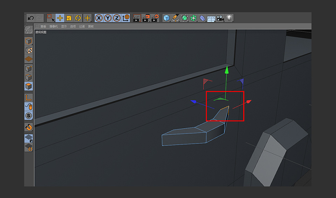The width and height of the screenshot is (336, 198).
Task: Activate the Scale tool
Action: [x=69, y=18]
